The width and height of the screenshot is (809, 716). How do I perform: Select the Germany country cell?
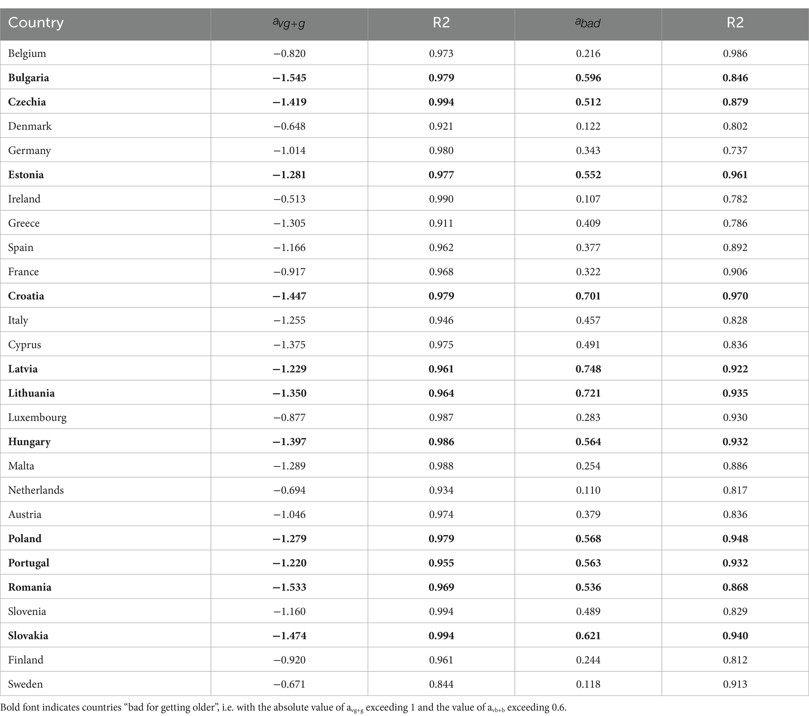[x=29, y=151]
